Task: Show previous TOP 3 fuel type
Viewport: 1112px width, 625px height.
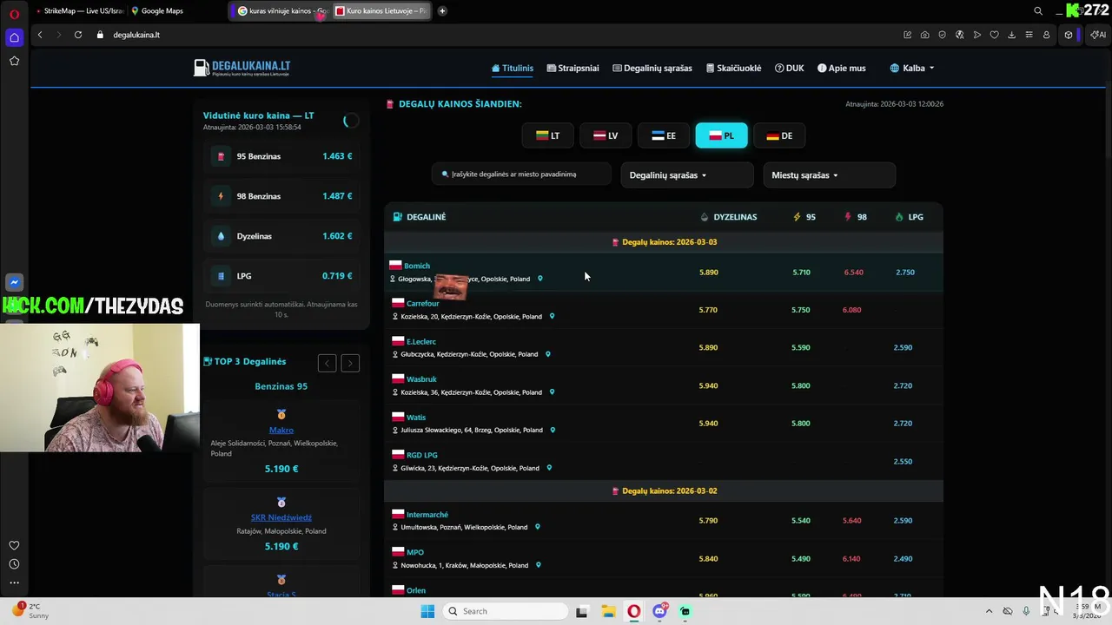Action: 327,363
